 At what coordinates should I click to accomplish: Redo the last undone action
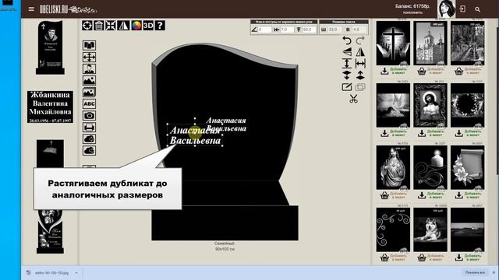coord(360,40)
